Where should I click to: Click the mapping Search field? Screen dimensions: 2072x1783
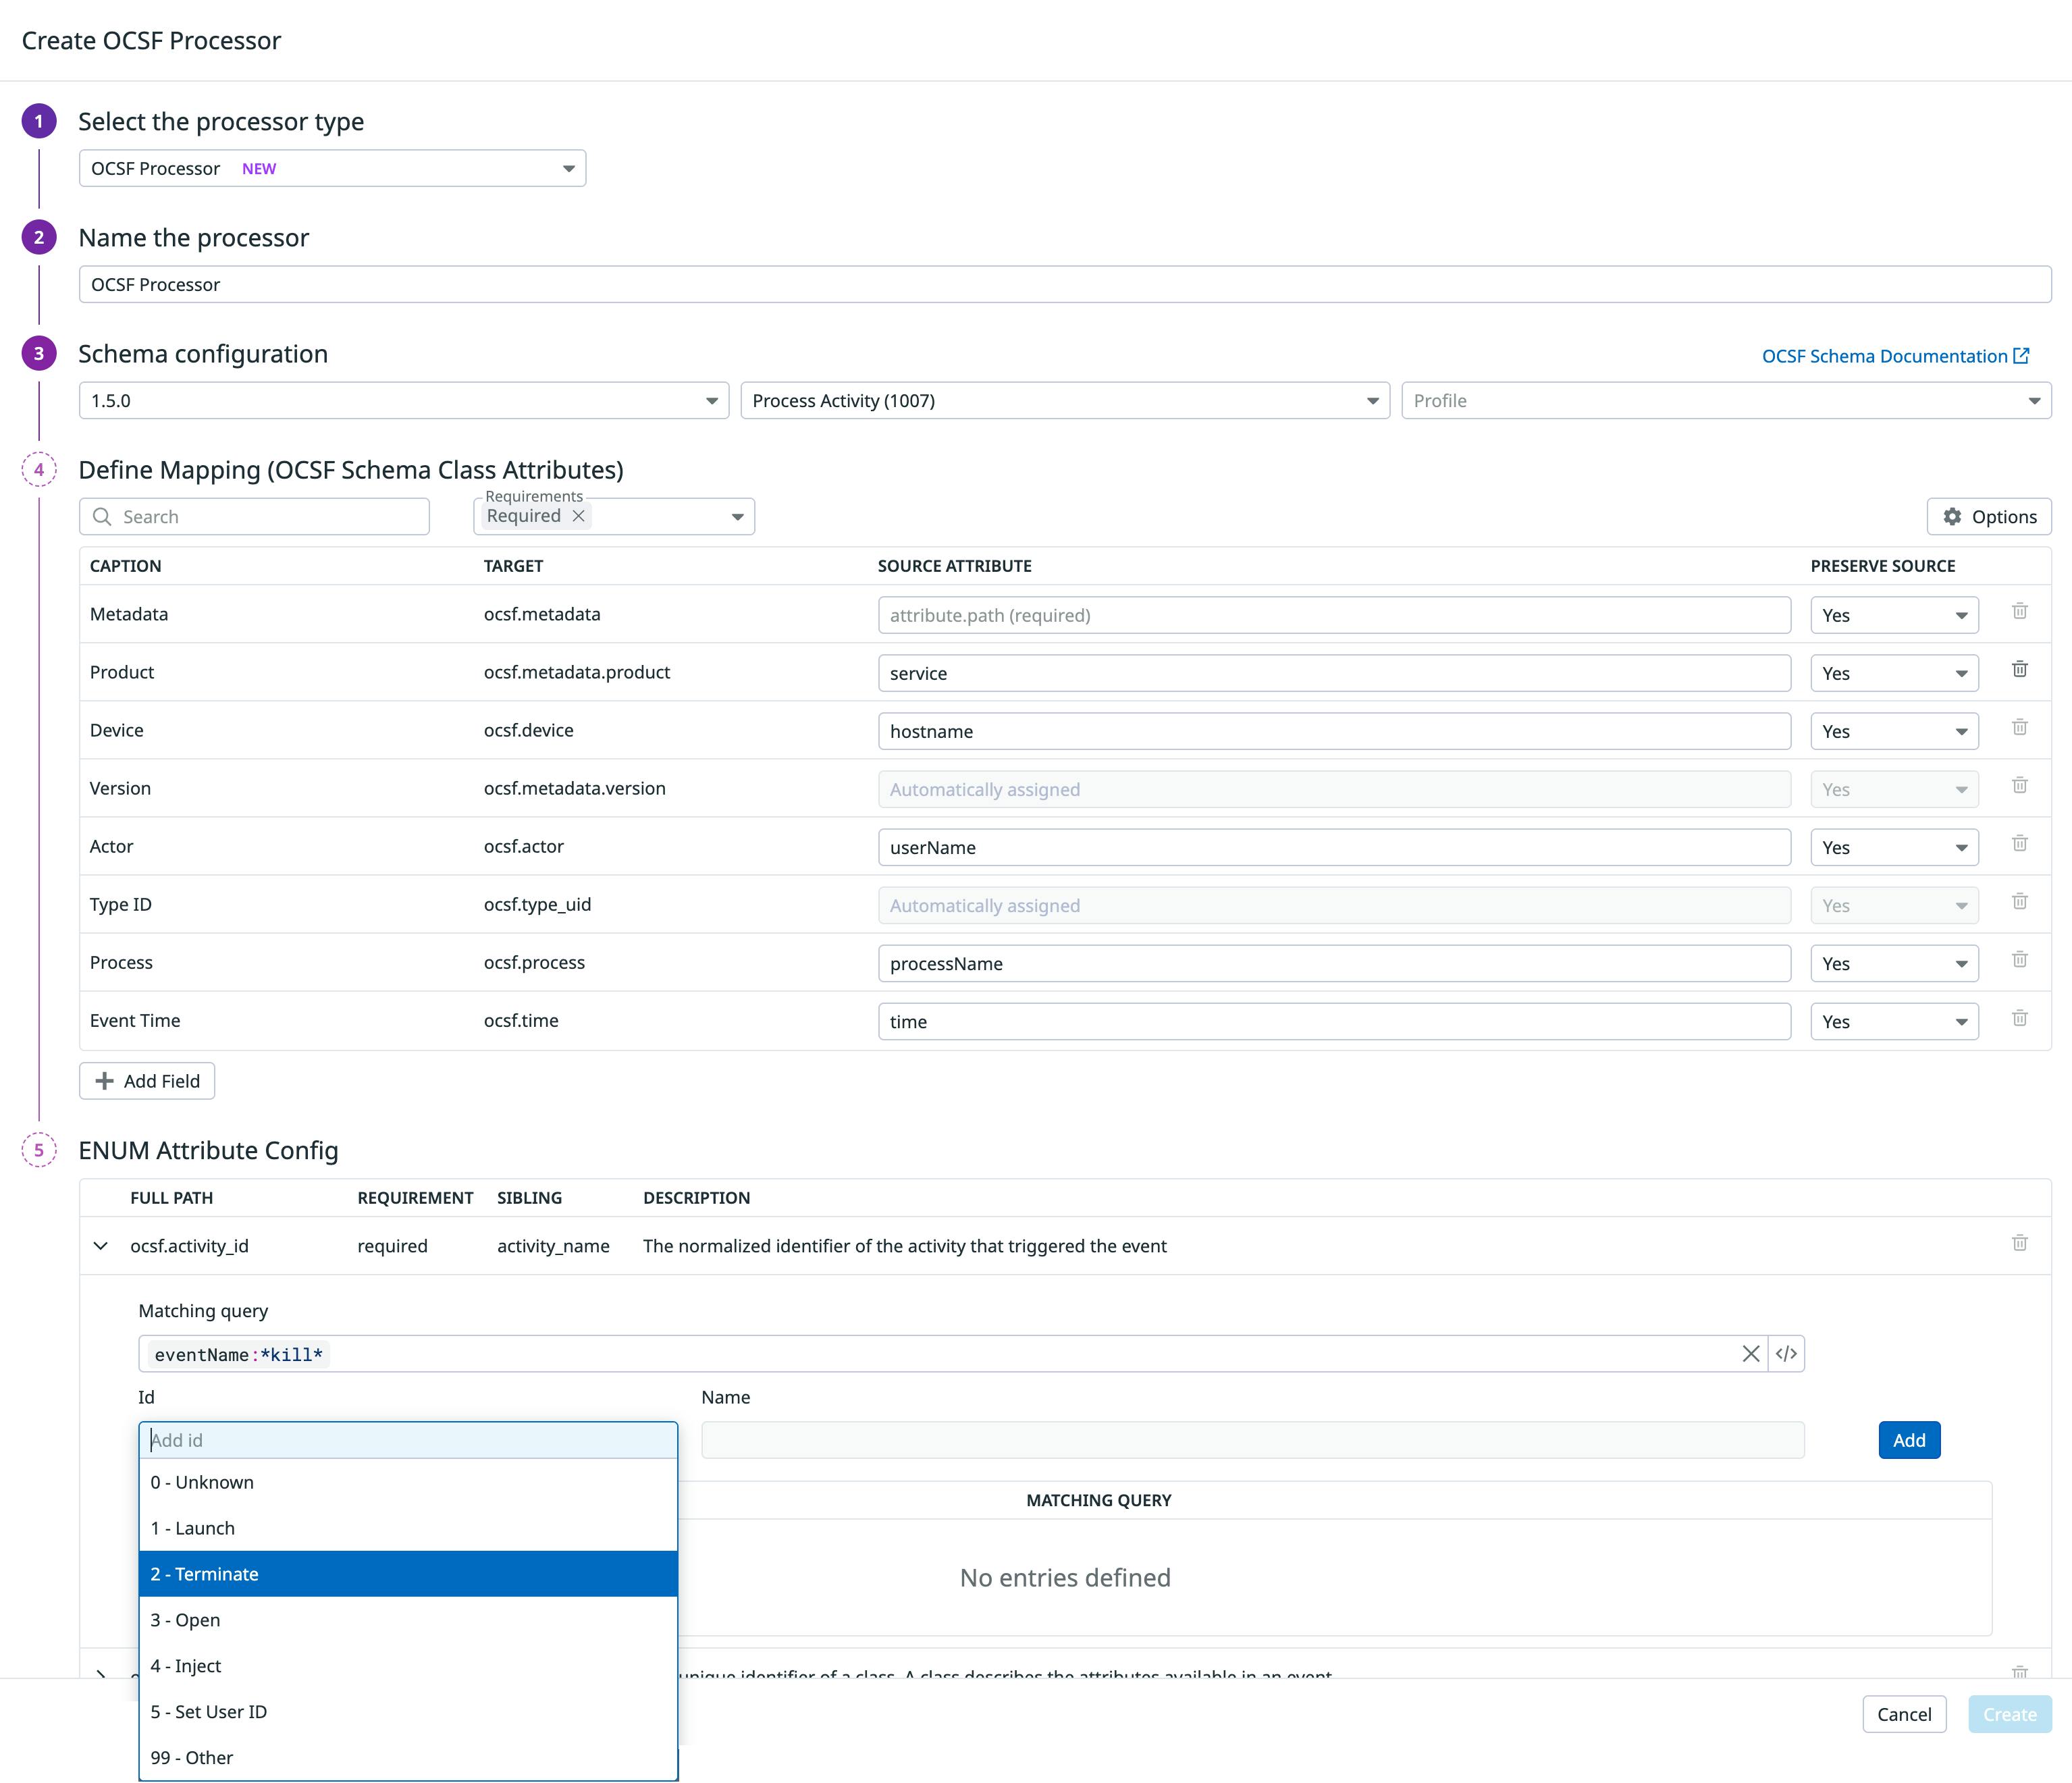coord(254,516)
